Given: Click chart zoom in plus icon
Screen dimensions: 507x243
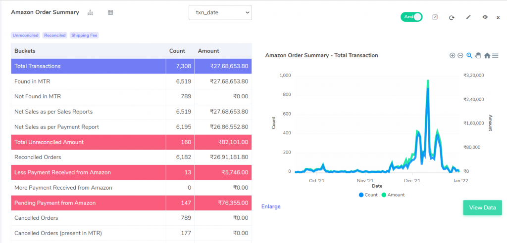Looking at the screenshot, I should tap(452, 55).
